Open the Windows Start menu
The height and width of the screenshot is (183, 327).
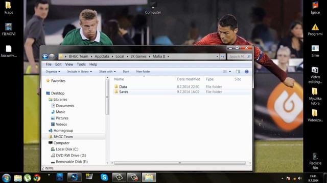[6, 178]
